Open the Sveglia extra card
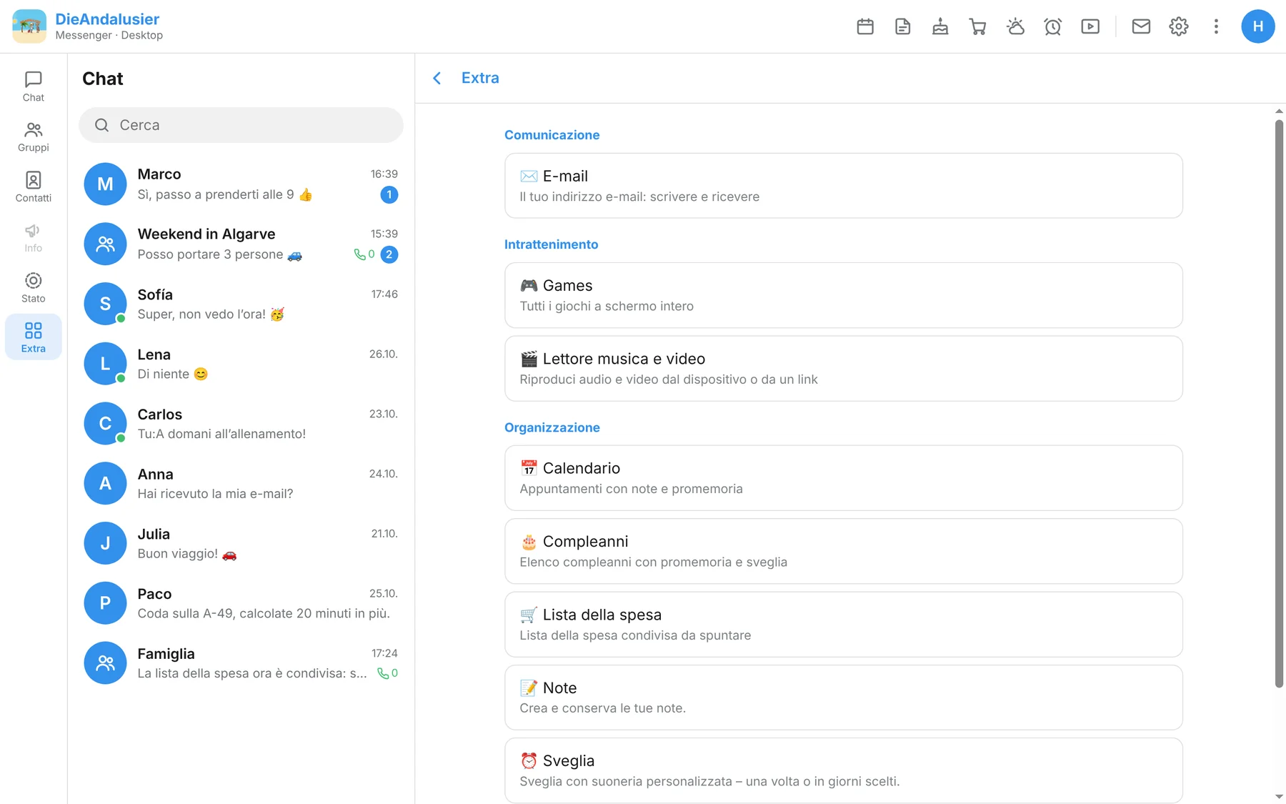 tap(843, 770)
